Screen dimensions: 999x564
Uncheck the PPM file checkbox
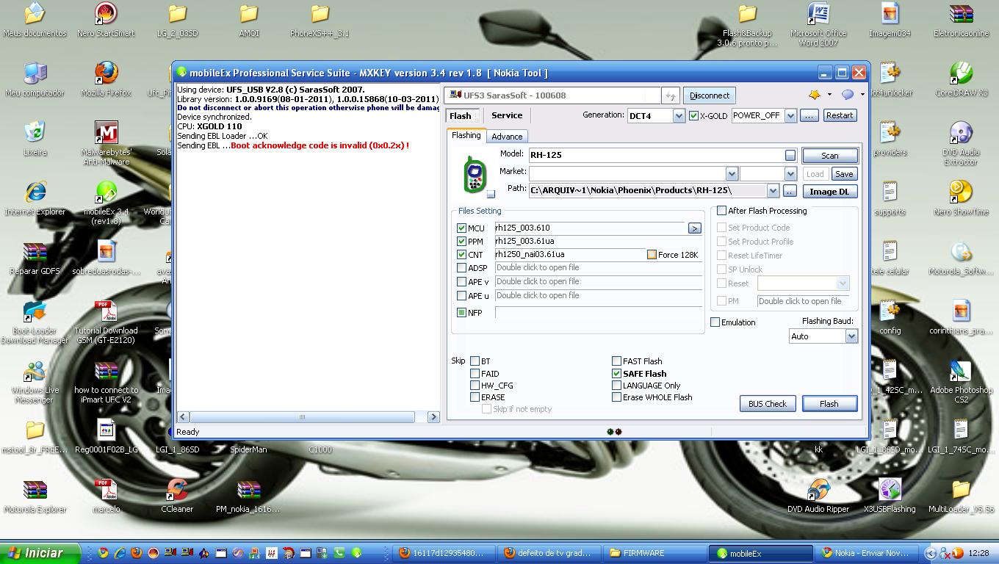pyautogui.click(x=461, y=242)
